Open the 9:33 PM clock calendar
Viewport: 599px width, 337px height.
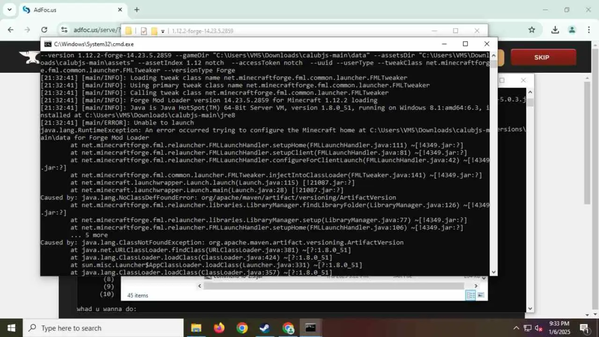click(559, 328)
